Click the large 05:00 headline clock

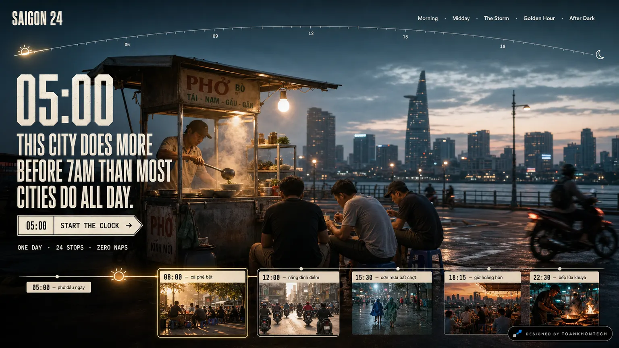coord(65,100)
